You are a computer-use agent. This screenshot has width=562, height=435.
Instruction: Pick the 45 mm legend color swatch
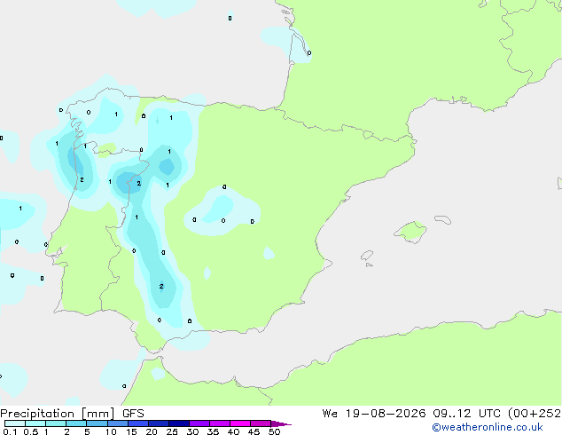[x=261, y=423]
